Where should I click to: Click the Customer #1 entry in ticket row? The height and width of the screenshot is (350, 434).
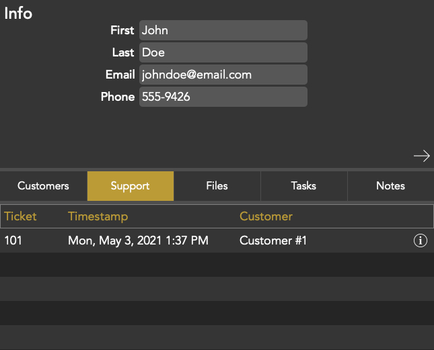pyautogui.click(x=273, y=240)
